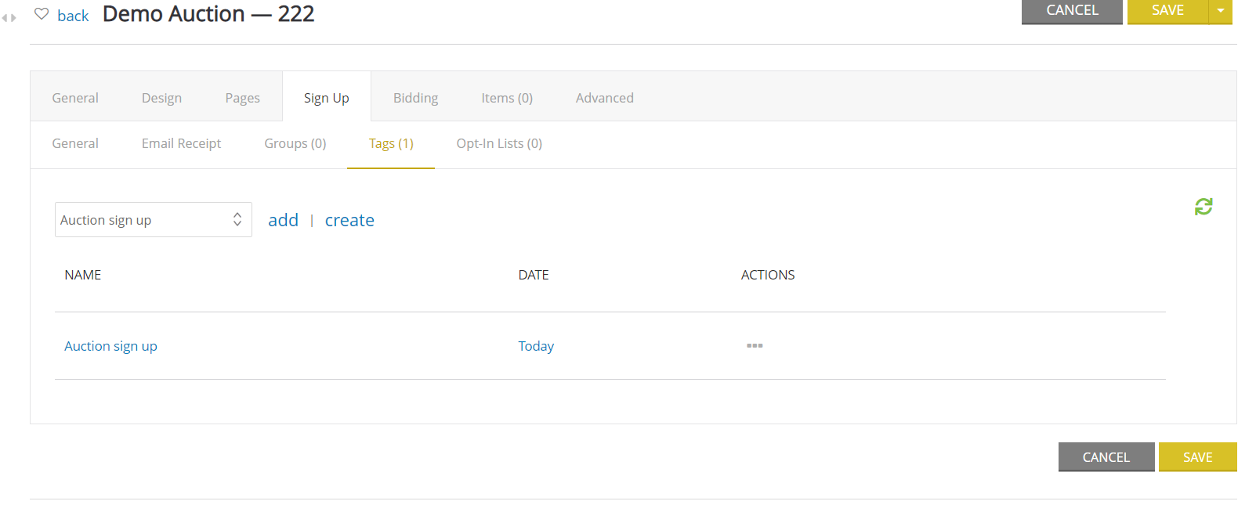Expand the top Save dropdown arrow

point(1220,11)
